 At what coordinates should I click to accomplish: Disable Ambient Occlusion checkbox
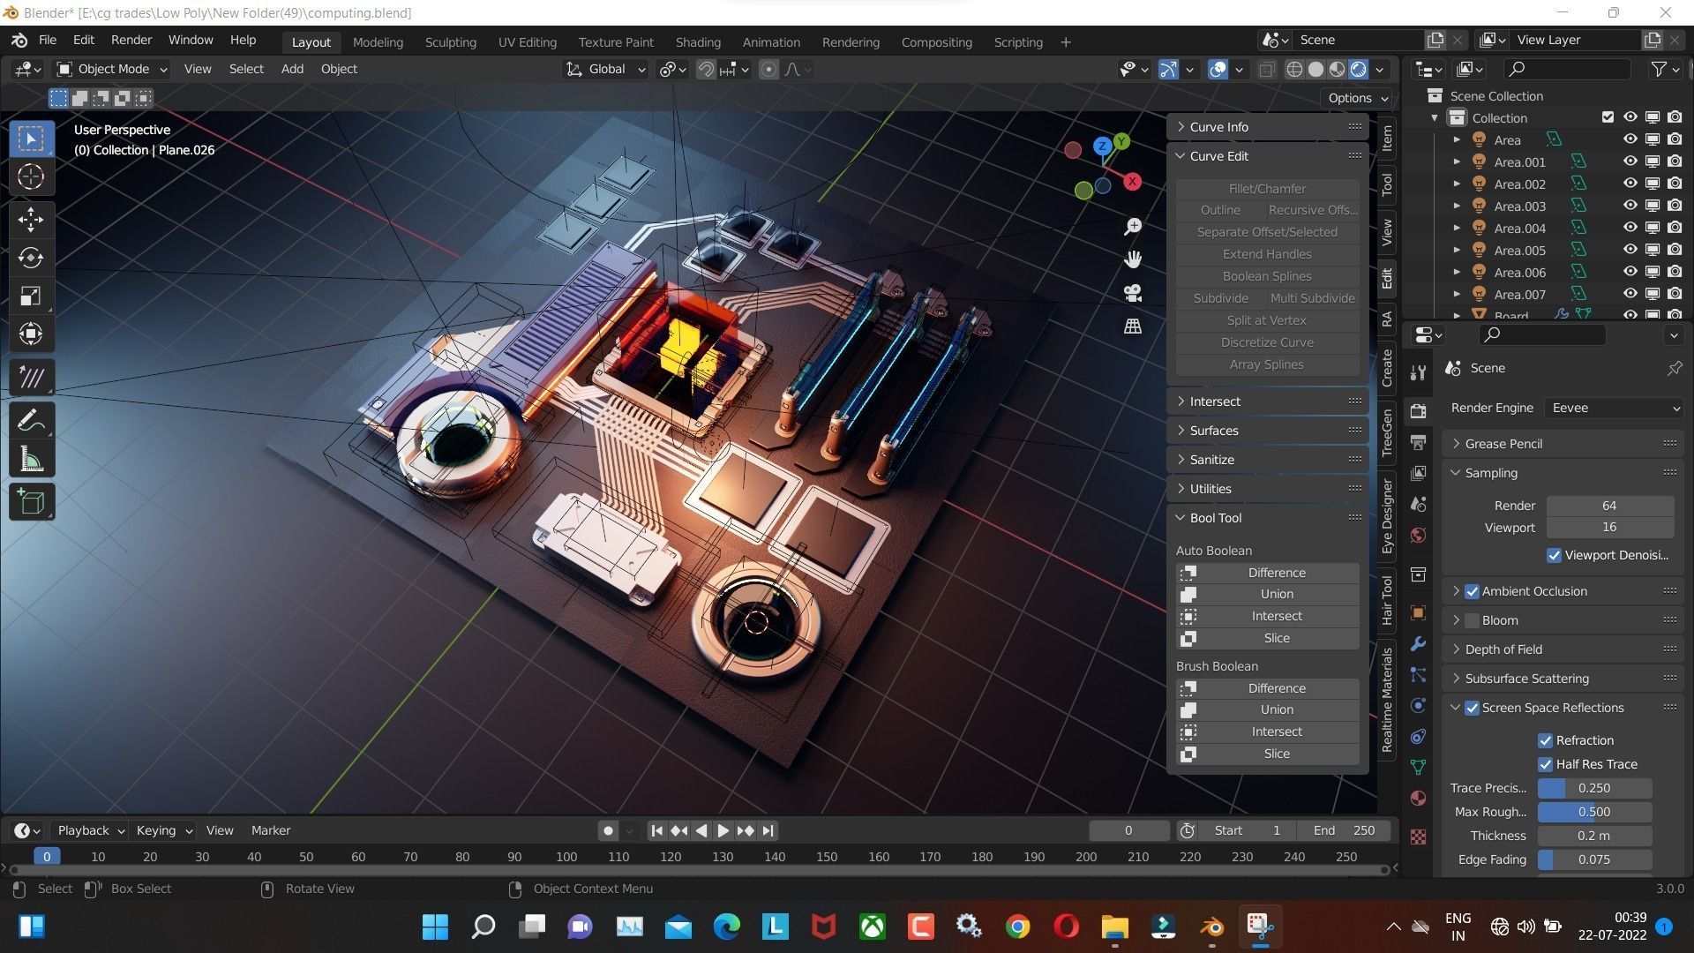coord(1472,591)
